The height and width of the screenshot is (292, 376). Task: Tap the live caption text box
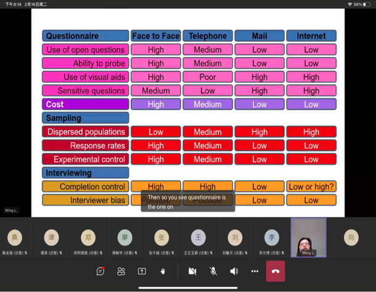pyautogui.click(x=188, y=202)
